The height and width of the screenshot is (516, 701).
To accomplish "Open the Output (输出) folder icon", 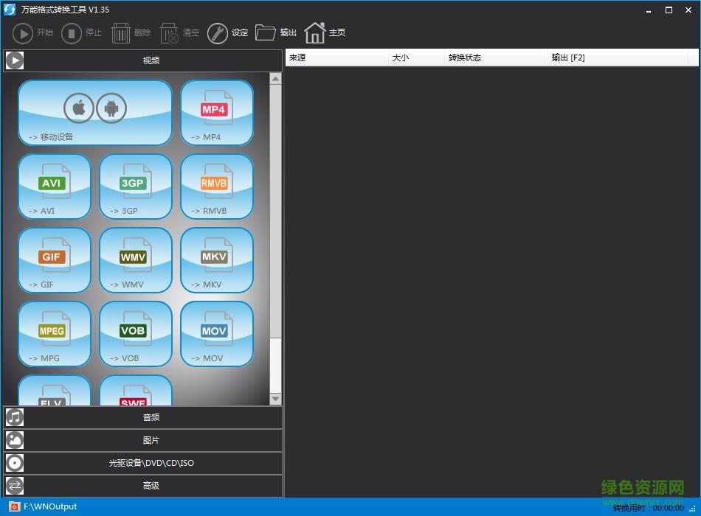I will point(266,33).
